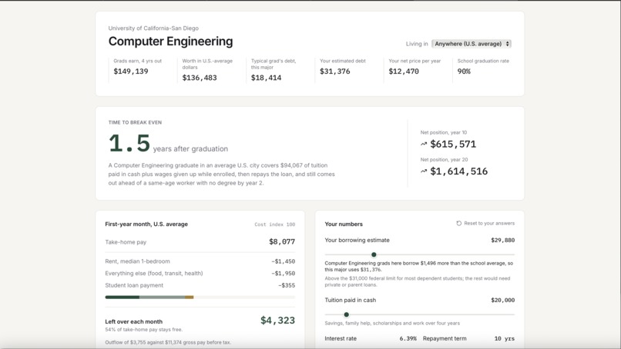
Task: Click the 1.5 years break-even number
Action: (x=129, y=143)
